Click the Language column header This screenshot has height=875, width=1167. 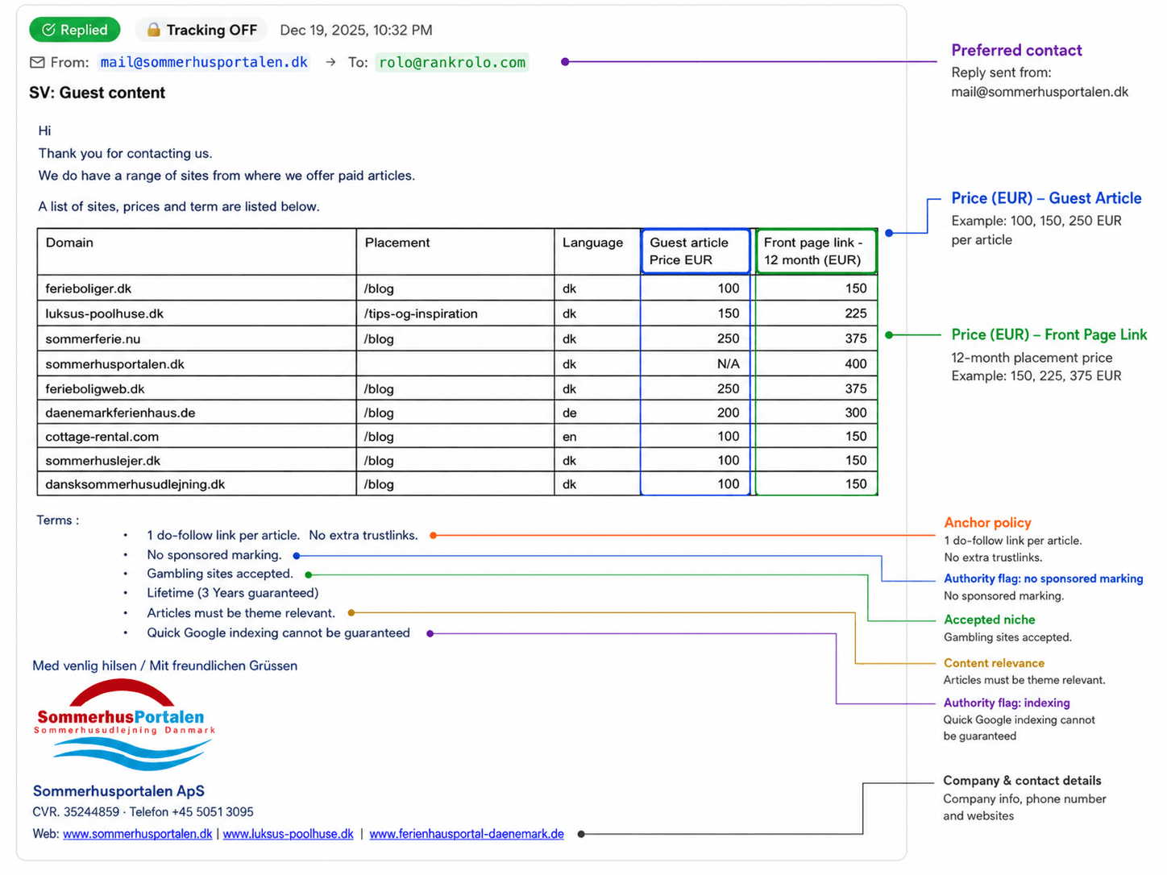(x=597, y=251)
